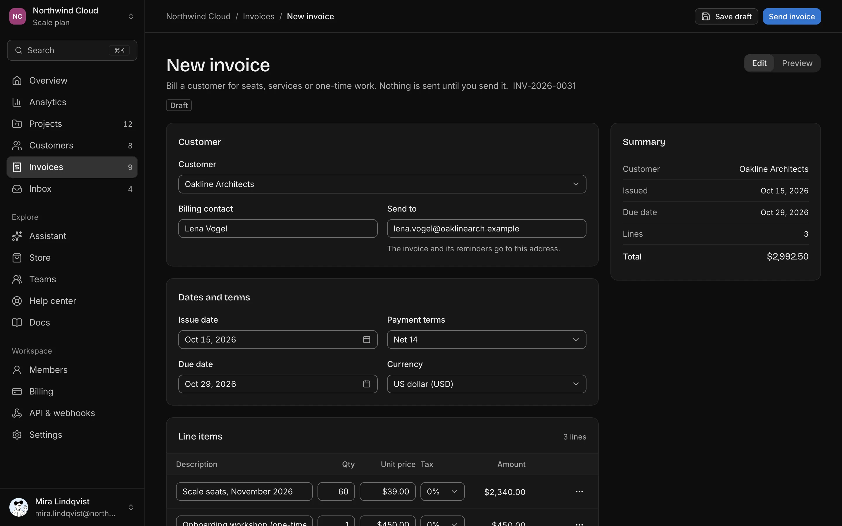Image resolution: width=842 pixels, height=526 pixels.
Task: Click the Issue date field Oct 15, 2026
Action: (278, 340)
